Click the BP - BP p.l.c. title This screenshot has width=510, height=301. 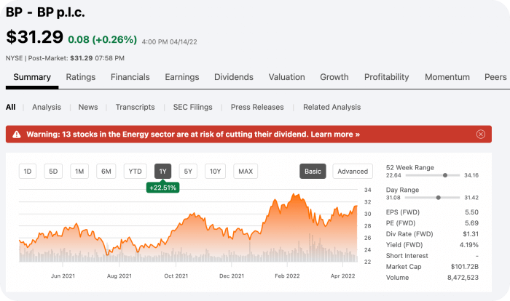(45, 12)
